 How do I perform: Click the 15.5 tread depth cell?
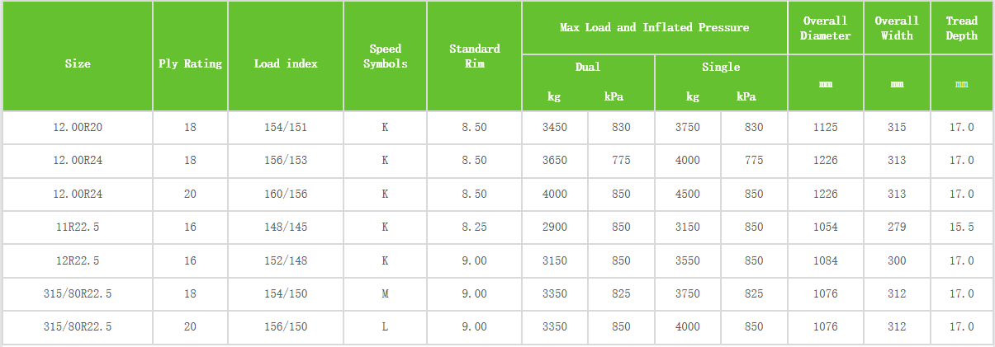click(x=961, y=227)
